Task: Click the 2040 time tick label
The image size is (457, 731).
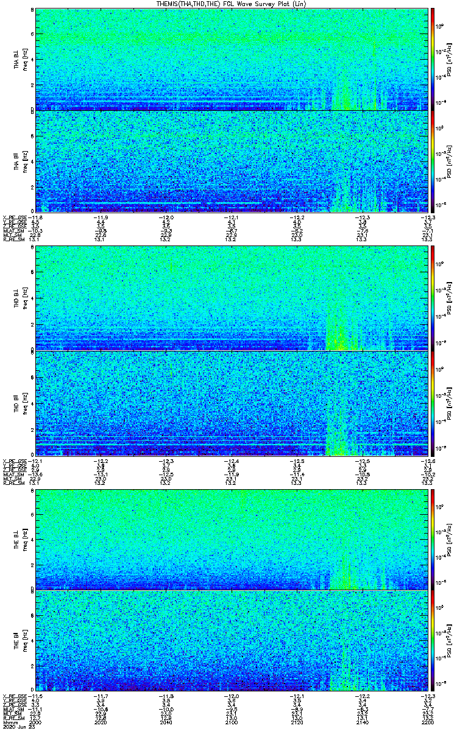Action: (166, 722)
